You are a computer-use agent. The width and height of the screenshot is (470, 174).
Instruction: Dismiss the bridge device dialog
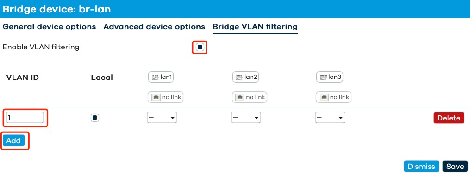click(x=421, y=167)
